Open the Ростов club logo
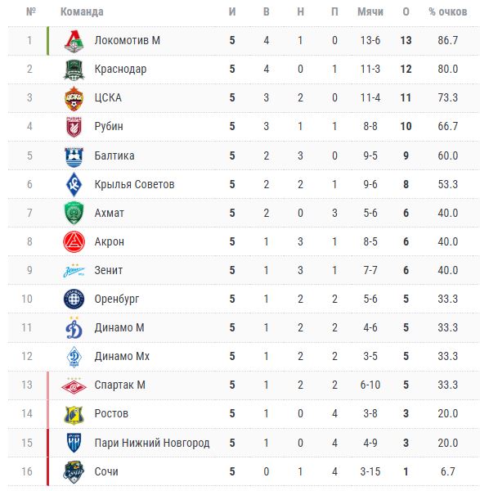 pyautogui.click(x=74, y=414)
